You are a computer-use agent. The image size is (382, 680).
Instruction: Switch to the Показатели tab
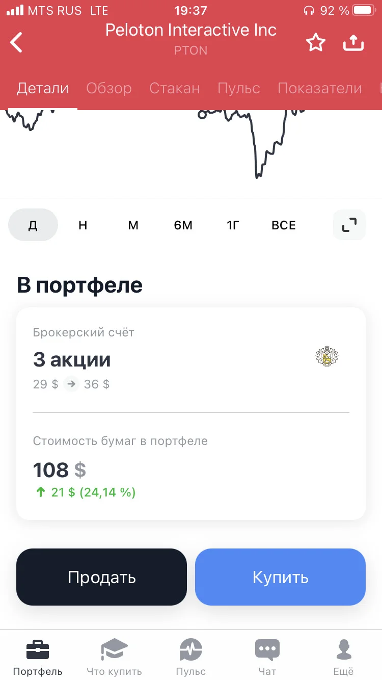320,88
